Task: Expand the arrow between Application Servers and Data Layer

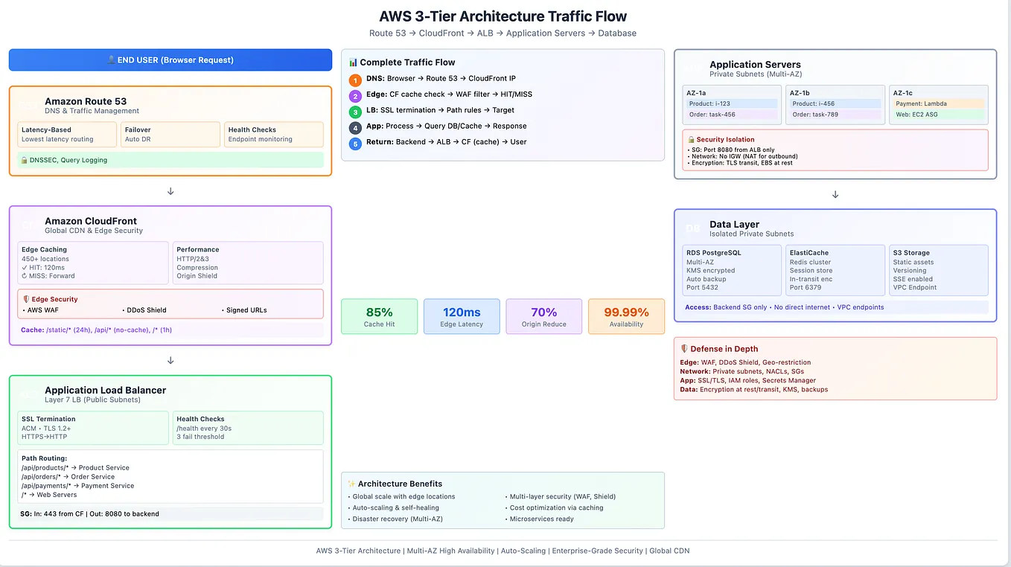Action: [835, 194]
